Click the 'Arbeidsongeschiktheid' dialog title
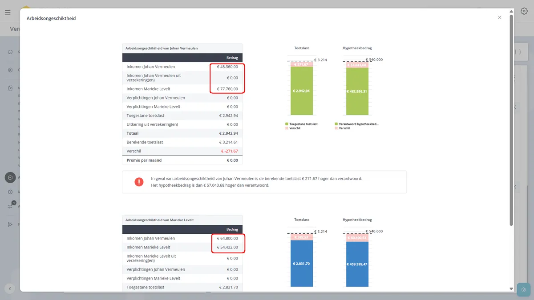 (51, 18)
